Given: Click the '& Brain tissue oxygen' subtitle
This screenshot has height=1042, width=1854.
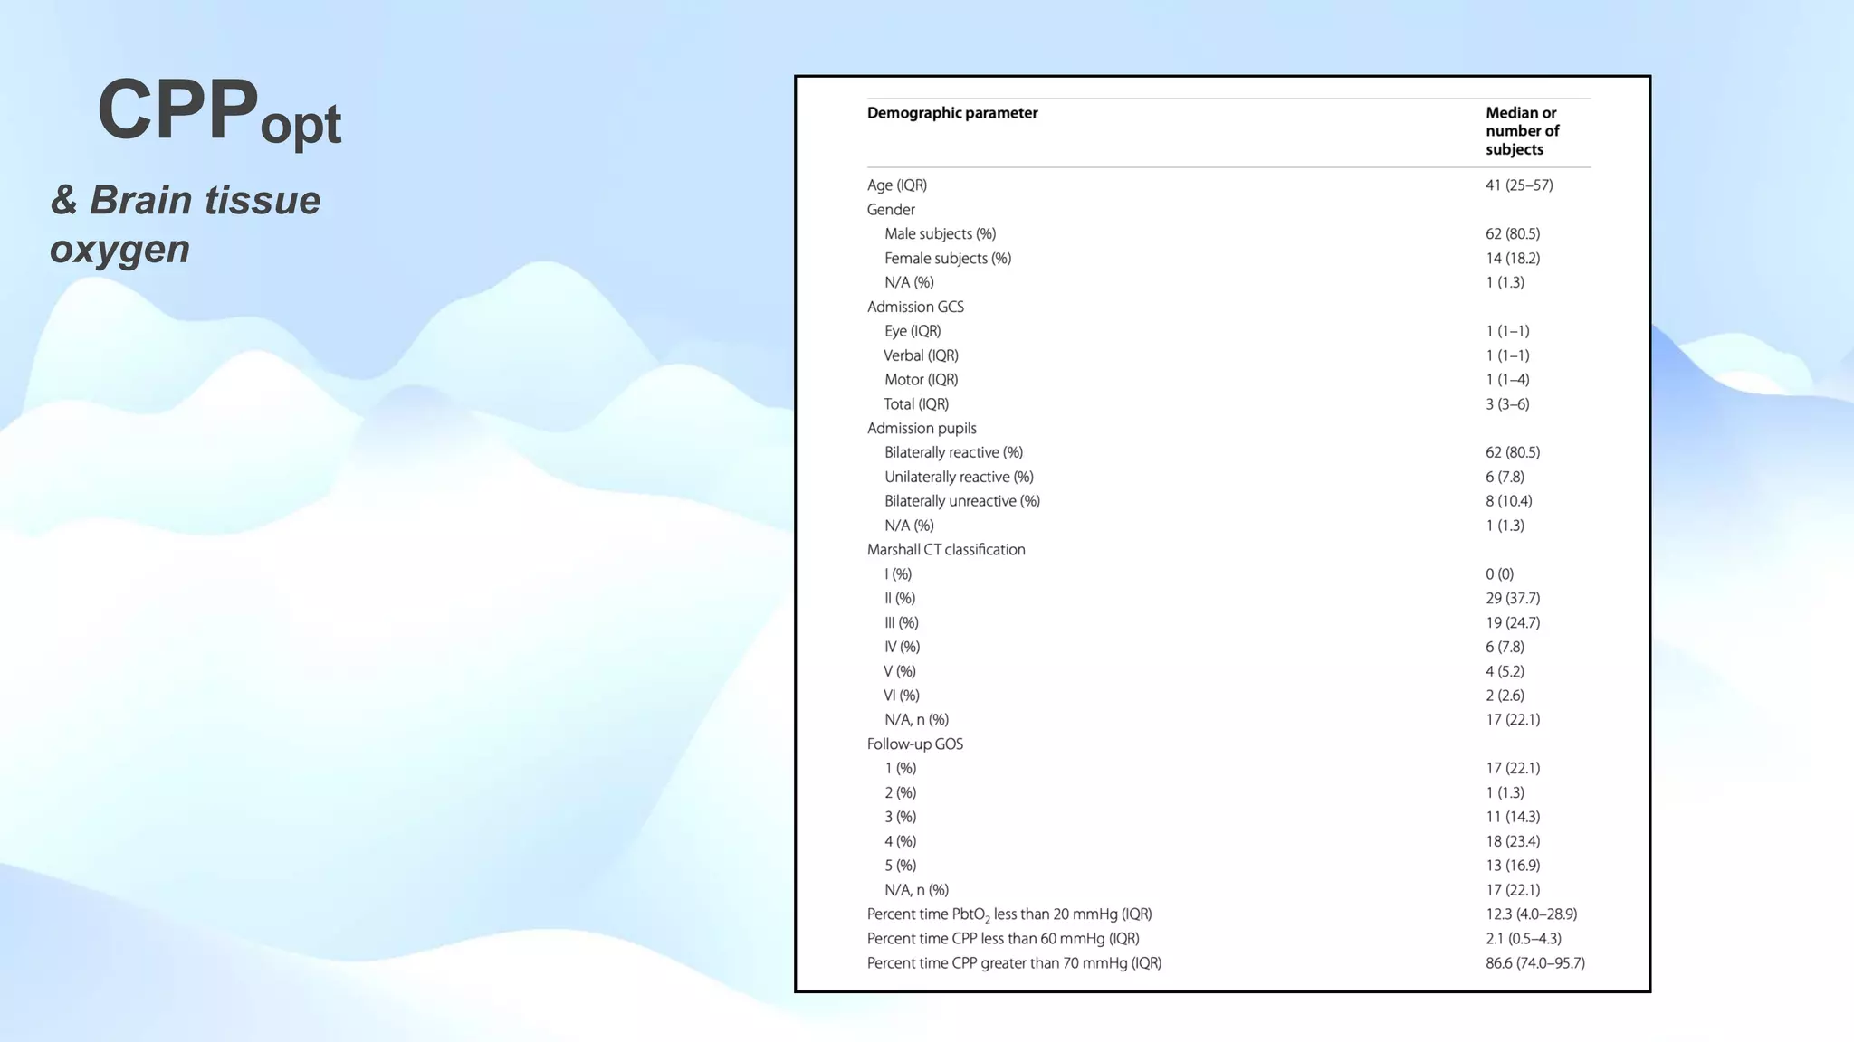Looking at the screenshot, I should 185,223.
